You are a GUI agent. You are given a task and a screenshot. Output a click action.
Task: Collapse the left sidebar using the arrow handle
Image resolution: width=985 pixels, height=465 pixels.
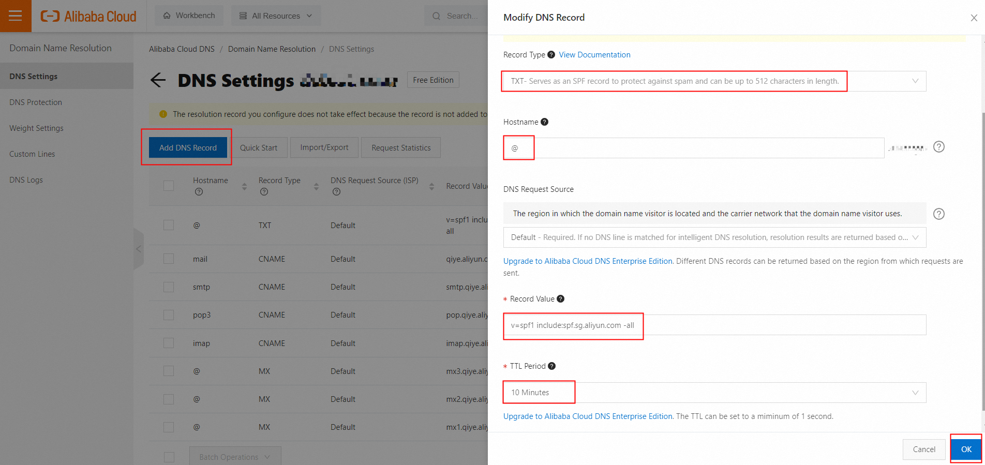[x=138, y=249]
